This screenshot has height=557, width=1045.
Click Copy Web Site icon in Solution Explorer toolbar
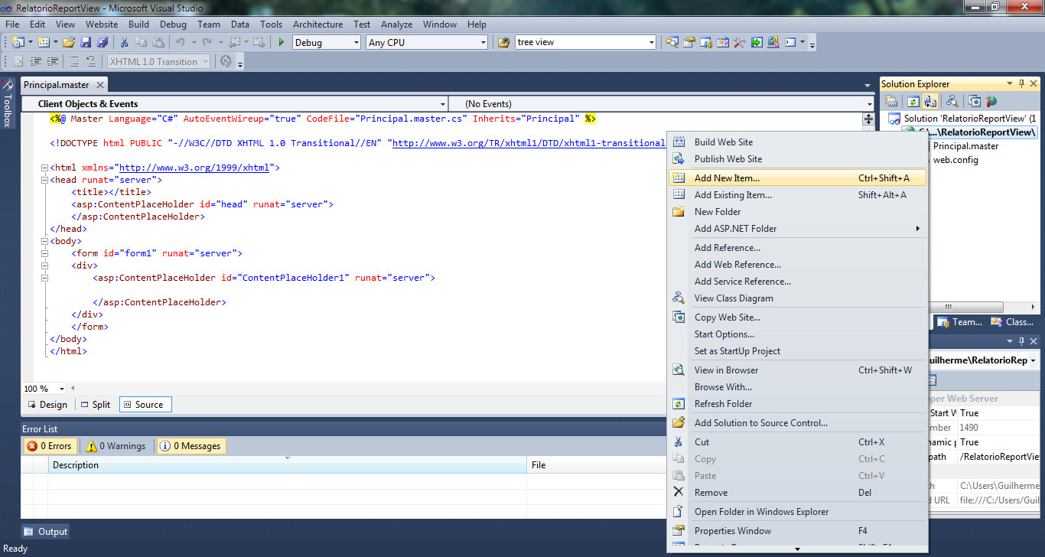coord(975,101)
